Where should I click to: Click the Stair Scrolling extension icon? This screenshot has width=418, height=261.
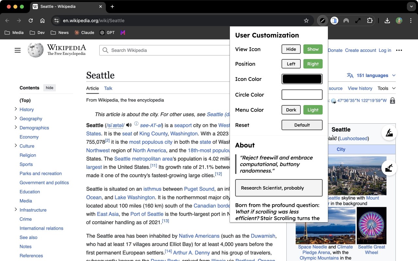point(323,21)
